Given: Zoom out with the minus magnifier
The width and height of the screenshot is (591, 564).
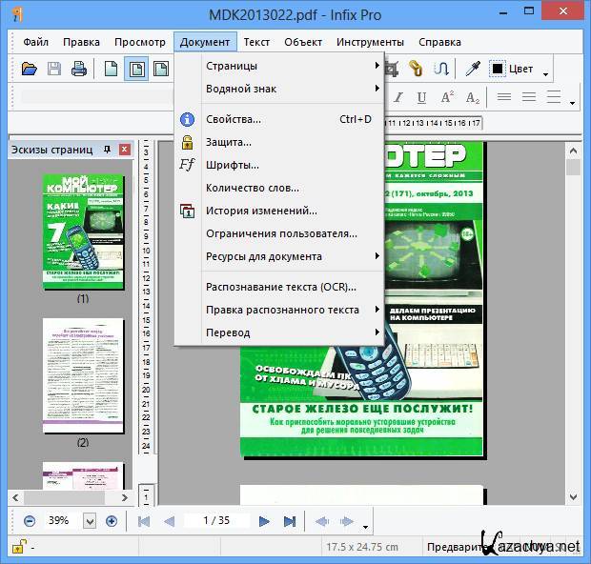Looking at the screenshot, I should tap(30, 521).
